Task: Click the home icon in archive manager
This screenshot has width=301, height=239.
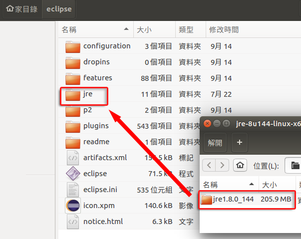Action: click(x=240, y=165)
